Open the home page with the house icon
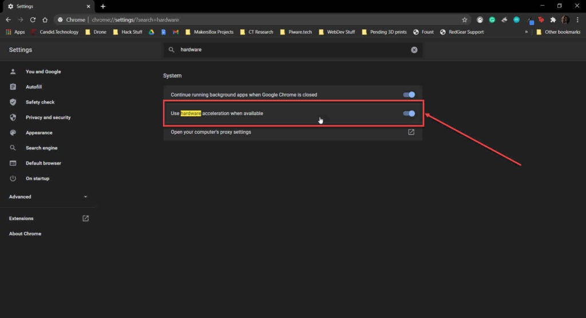This screenshot has height=318, width=586. click(45, 20)
